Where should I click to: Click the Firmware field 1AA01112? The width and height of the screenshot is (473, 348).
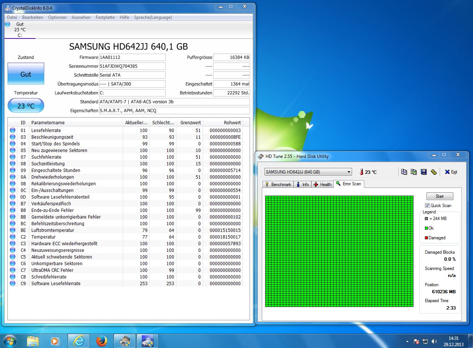132,57
